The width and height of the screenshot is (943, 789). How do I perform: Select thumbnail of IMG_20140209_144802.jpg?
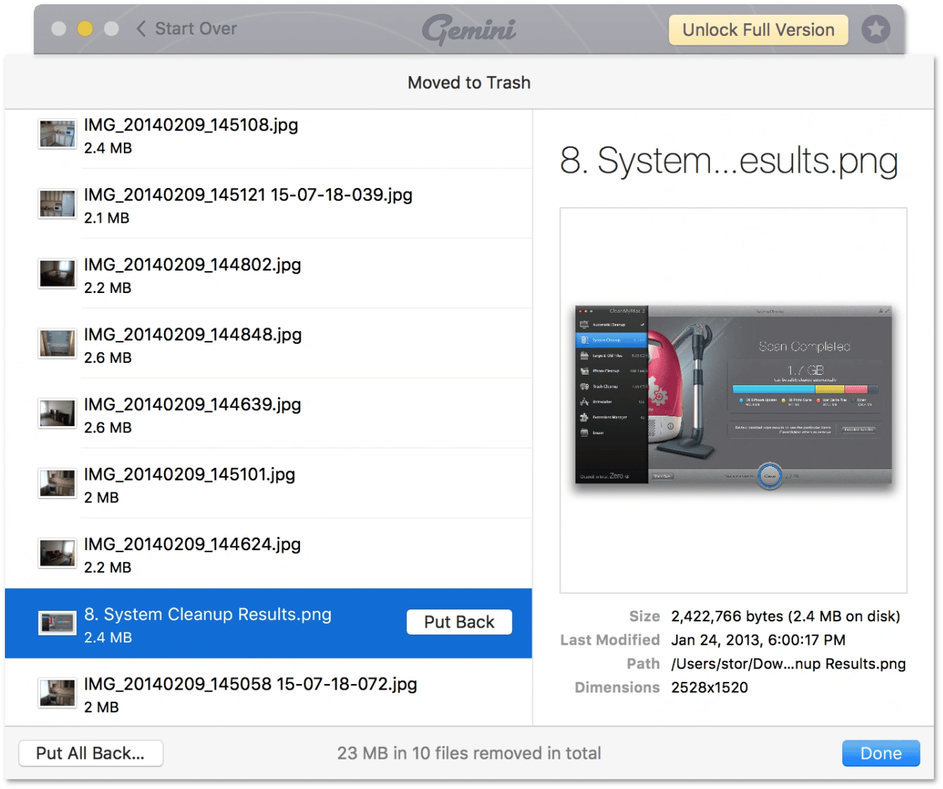point(57,273)
